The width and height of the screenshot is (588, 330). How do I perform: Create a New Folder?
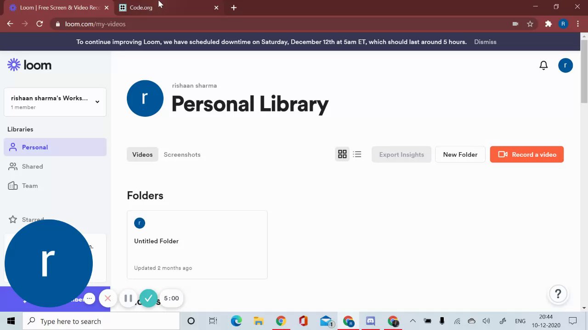[460, 154]
